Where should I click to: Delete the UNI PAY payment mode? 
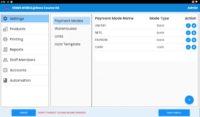194,25
